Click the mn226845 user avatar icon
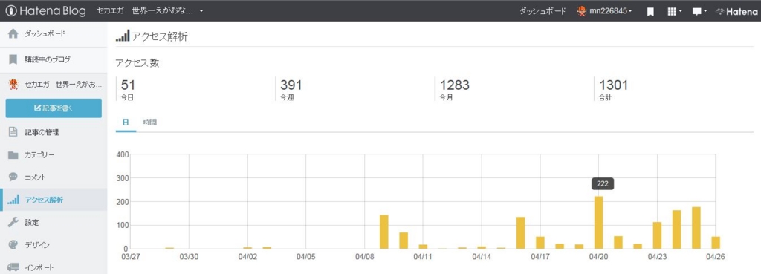The width and height of the screenshot is (761, 274). coord(581,10)
